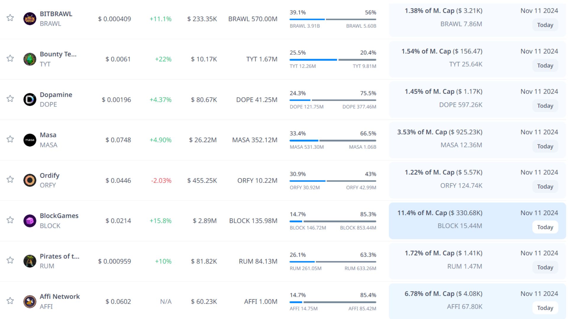
Task: Toggle favorite star for Masa
Action: [x=10, y=139]
